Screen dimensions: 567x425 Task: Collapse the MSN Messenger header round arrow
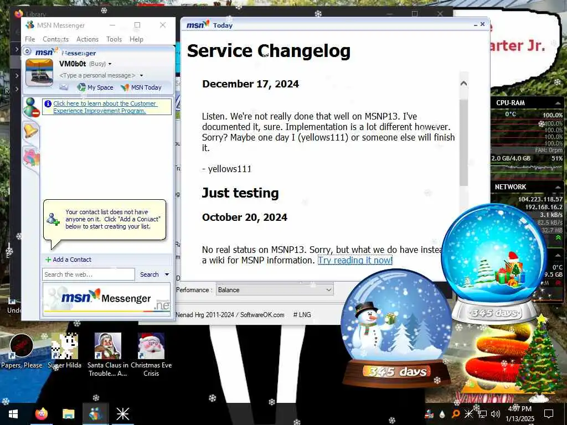click(27, 51)
